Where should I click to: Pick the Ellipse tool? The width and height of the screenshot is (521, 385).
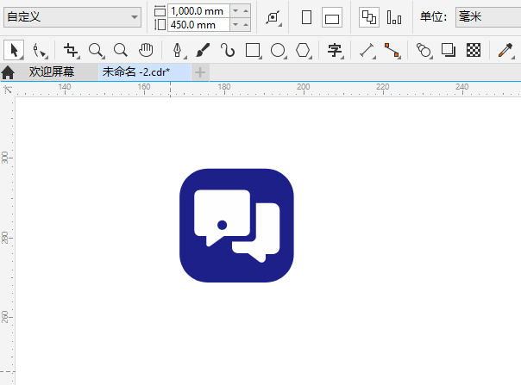pos(278,50)
